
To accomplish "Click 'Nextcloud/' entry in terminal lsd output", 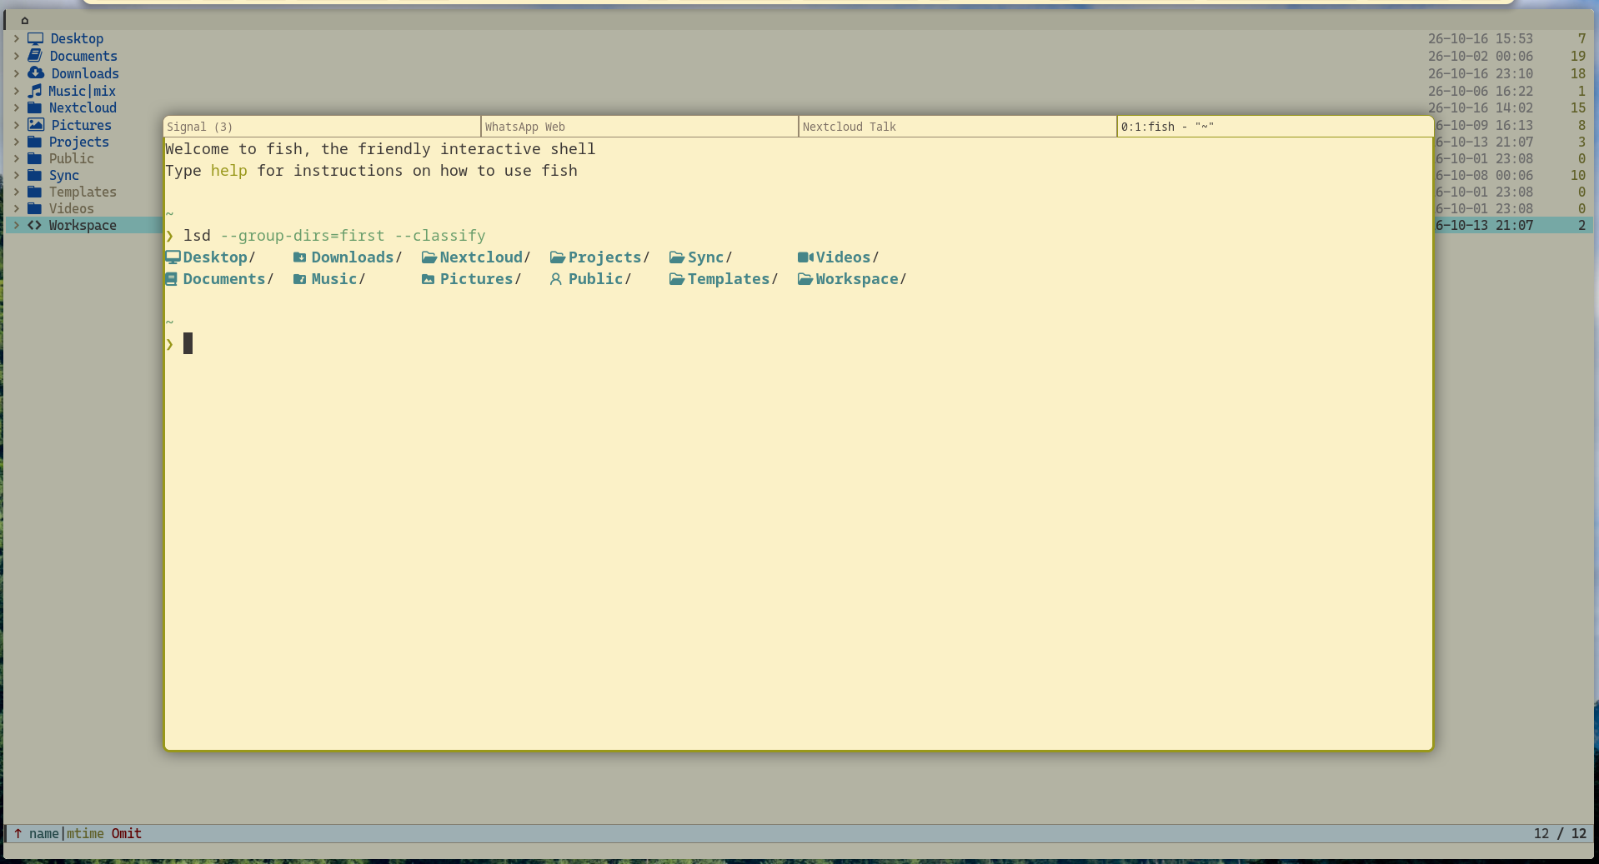I will click(485, 257).
